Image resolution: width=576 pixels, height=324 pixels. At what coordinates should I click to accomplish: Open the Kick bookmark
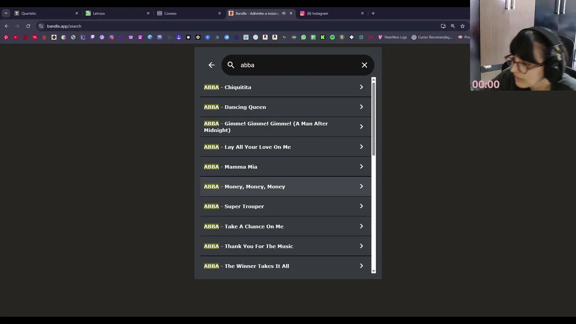click(323, 37)
